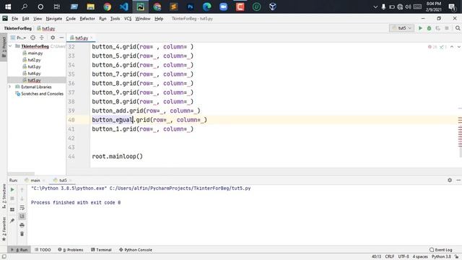The height and width of the screenshot is (260, 462).
Task: Click TkinterForBeg breadcrumb in navigation bar
Action: (17, 28)
